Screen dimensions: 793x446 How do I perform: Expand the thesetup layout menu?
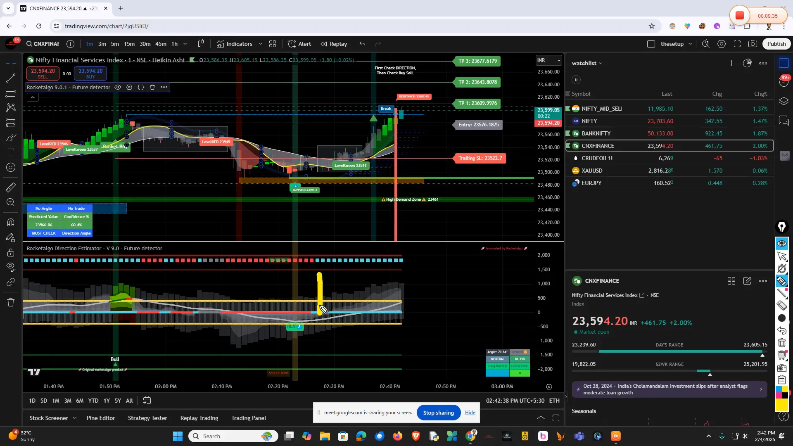click(690, 43)
